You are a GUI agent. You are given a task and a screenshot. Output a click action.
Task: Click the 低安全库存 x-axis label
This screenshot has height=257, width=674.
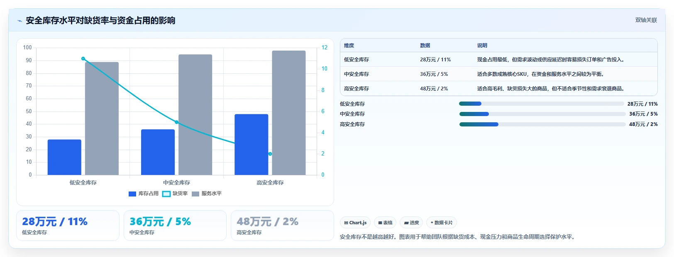tap(83, 182)
